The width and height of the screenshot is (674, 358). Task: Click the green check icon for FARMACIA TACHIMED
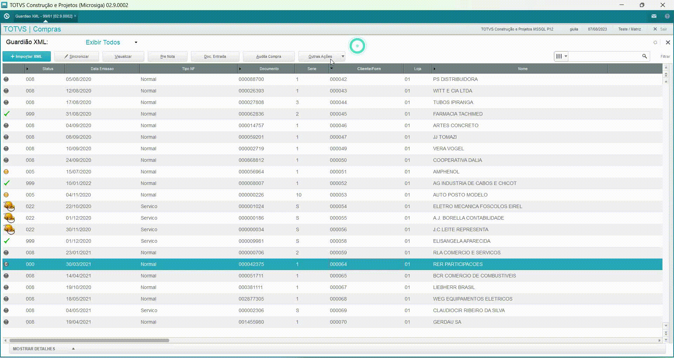click(6, 114)
